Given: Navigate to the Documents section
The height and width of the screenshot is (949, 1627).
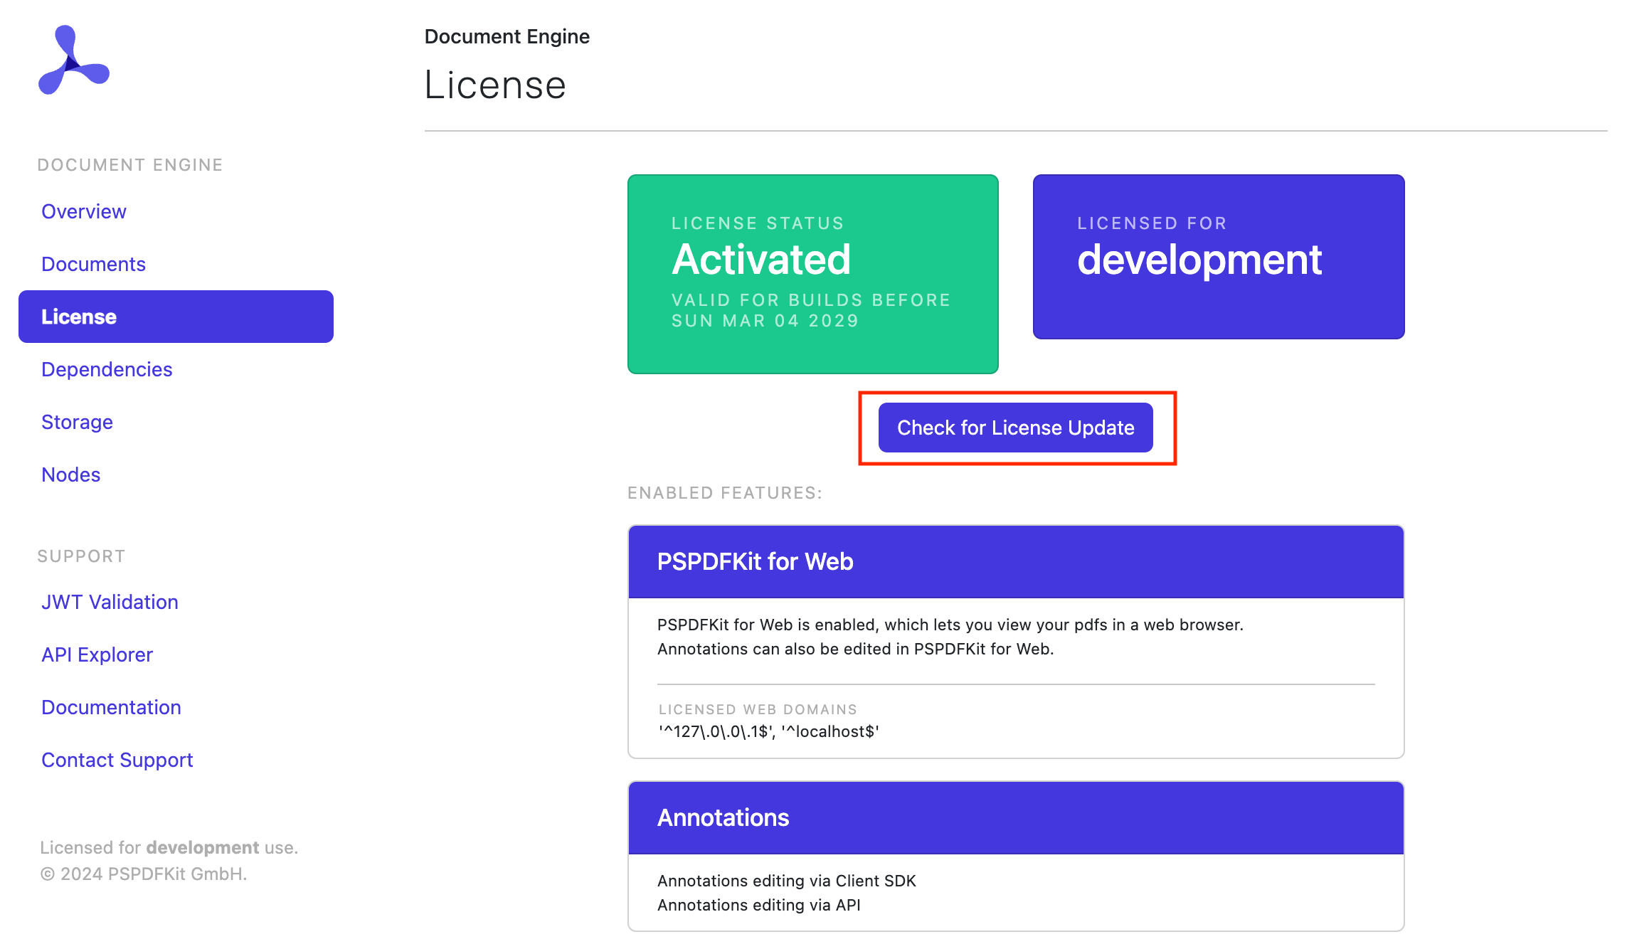Looking at the screenshot, I should click(93, 263).
